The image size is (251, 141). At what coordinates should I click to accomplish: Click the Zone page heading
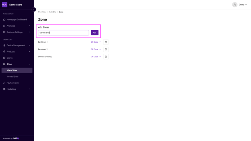coord(42,20)
